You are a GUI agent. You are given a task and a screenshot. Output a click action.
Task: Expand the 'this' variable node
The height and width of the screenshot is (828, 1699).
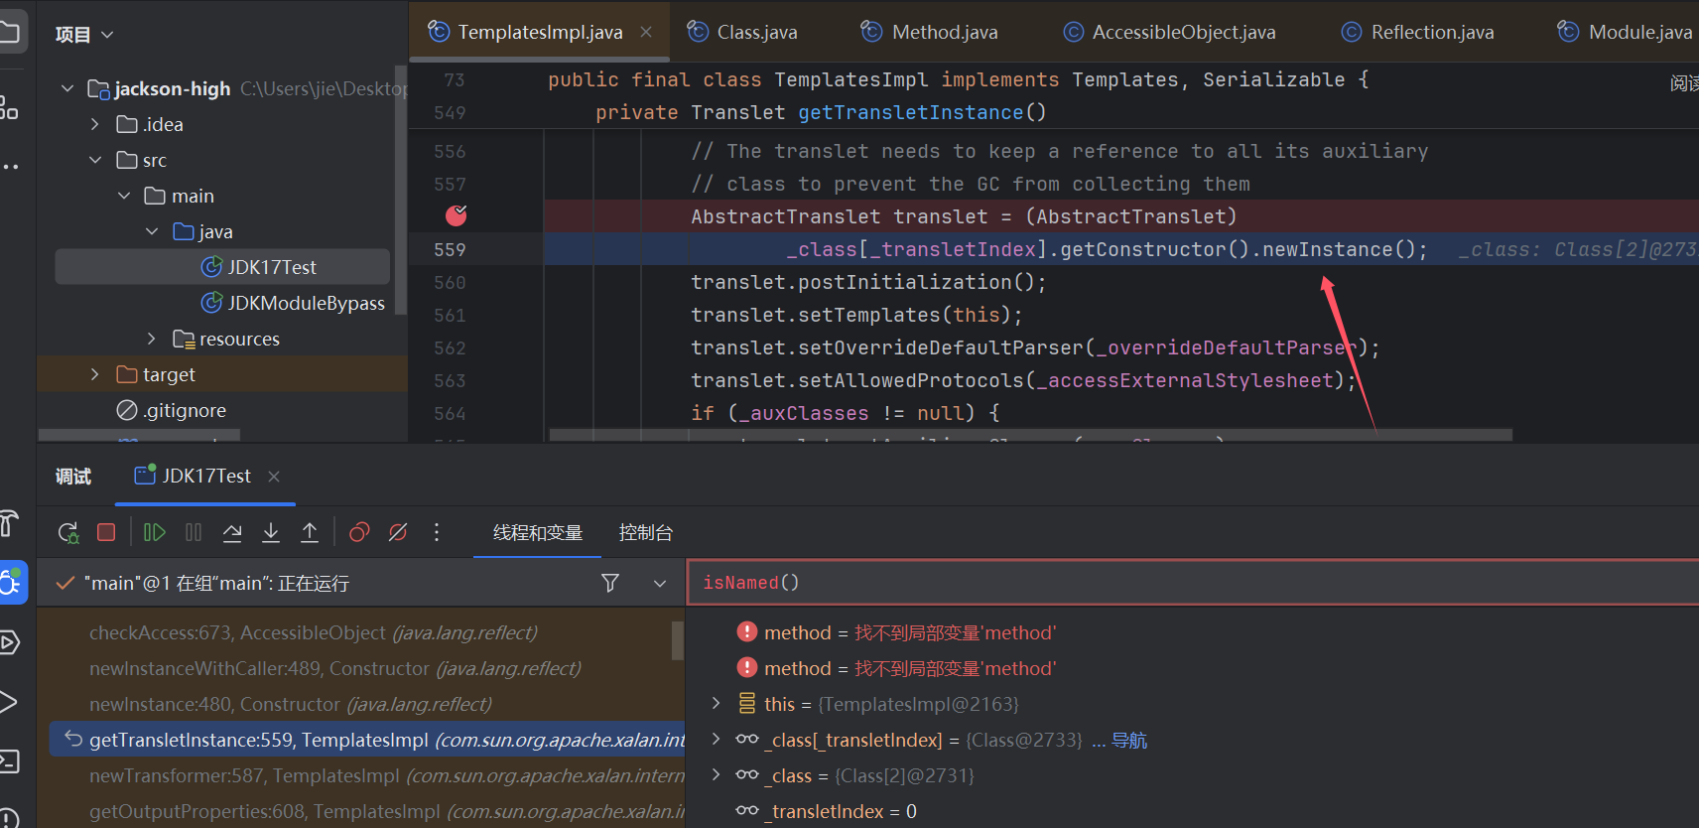tap(717, 704)
